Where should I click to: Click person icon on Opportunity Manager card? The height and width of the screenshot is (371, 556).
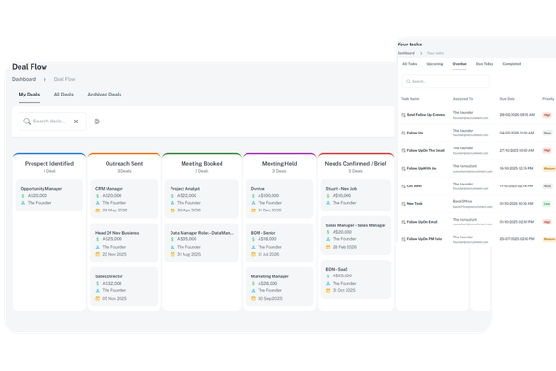point(23,203)
